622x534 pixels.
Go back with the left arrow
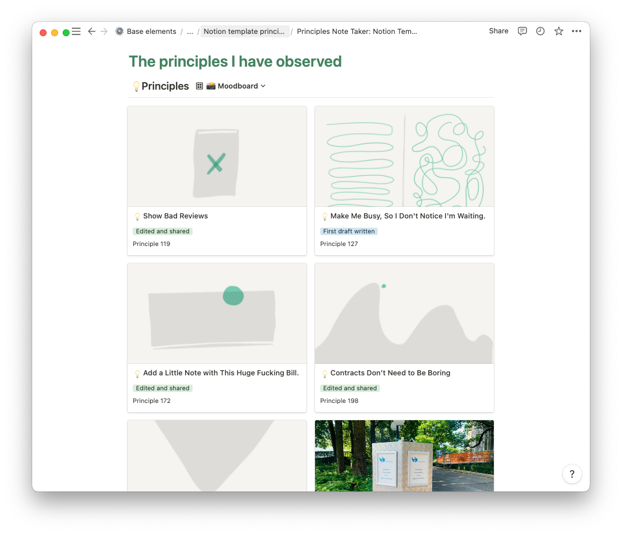click(91, 32)
